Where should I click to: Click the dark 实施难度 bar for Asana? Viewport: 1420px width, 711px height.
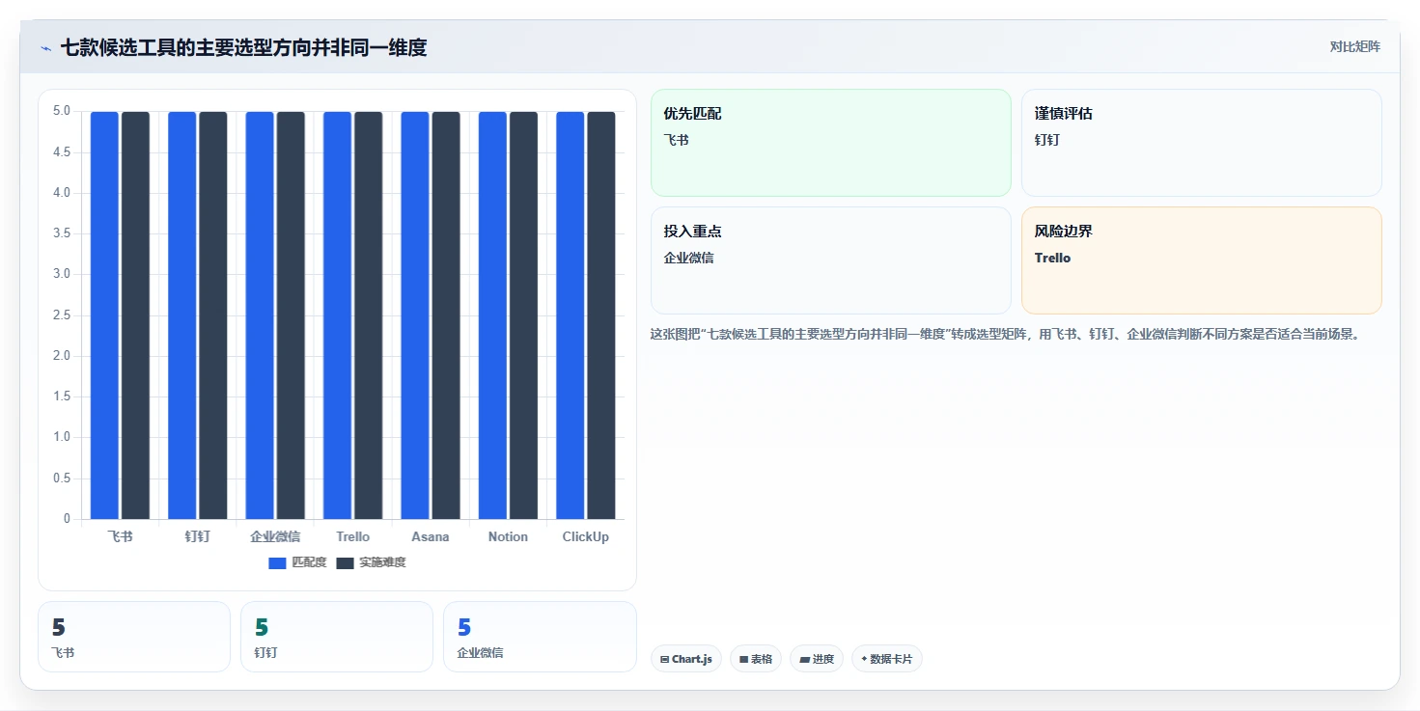click(x=446, y=315)
